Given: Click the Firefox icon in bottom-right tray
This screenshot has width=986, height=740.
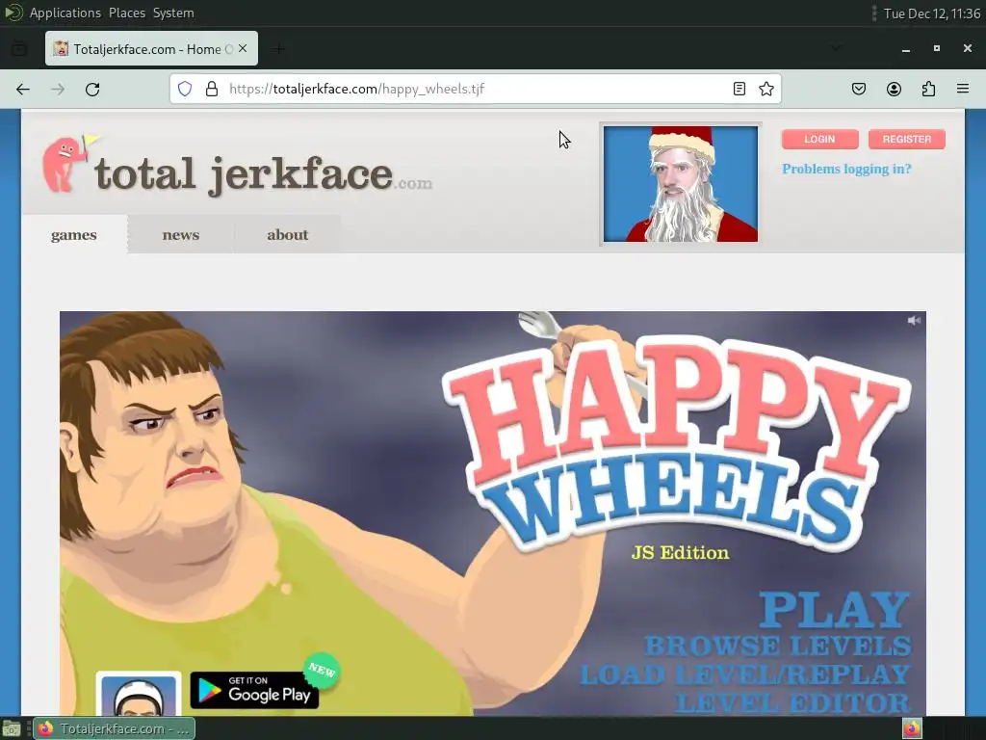Looking at the screenshot, I should (912, 728).
